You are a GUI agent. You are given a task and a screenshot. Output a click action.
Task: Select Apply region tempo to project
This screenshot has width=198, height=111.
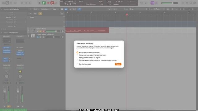77,52
